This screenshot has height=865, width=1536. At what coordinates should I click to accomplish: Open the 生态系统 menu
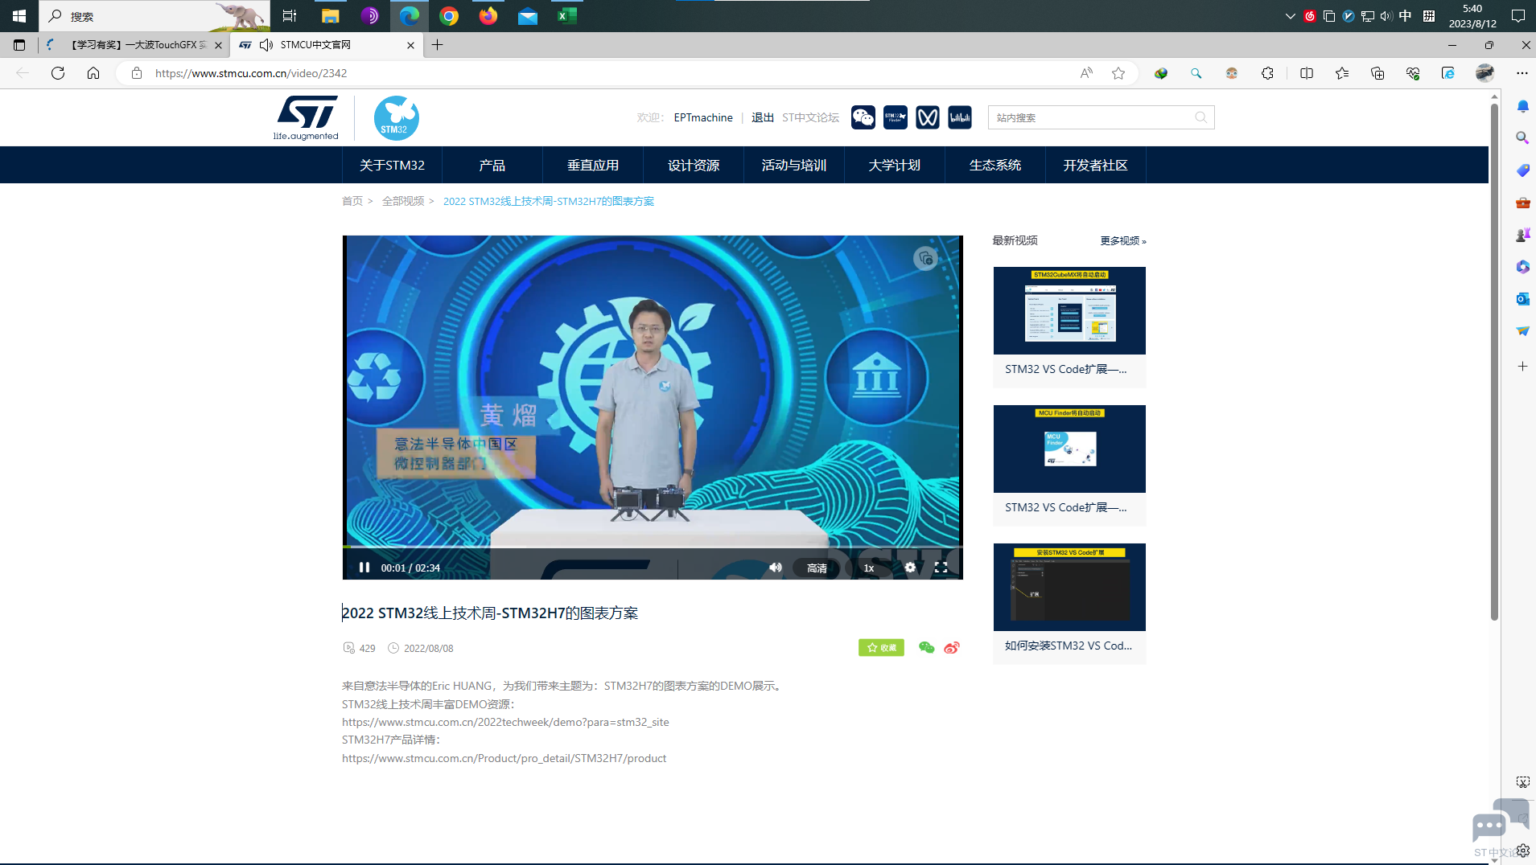(x=995, y=165)
